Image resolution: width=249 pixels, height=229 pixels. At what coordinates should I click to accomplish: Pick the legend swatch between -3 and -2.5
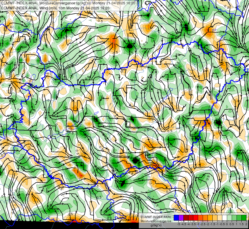tap(200, 218)
